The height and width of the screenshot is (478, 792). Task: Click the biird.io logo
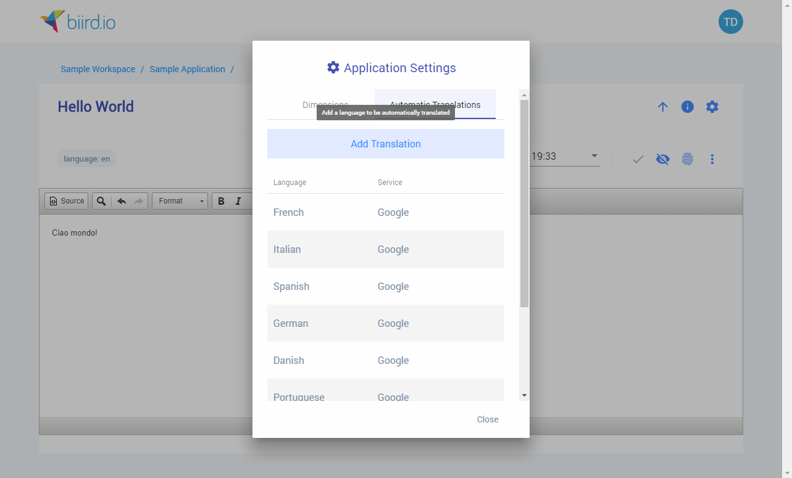pyautogui.click(x=78, y=22)
